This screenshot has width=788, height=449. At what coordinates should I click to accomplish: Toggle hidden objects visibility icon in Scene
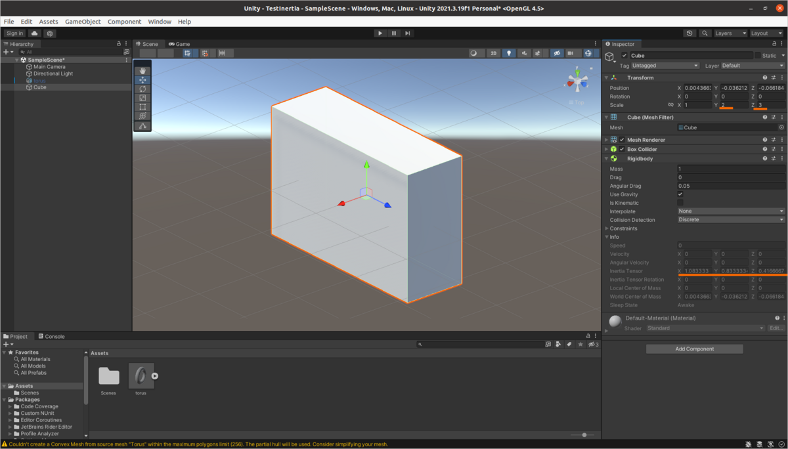pyautogui.click(x=557, y=53)
